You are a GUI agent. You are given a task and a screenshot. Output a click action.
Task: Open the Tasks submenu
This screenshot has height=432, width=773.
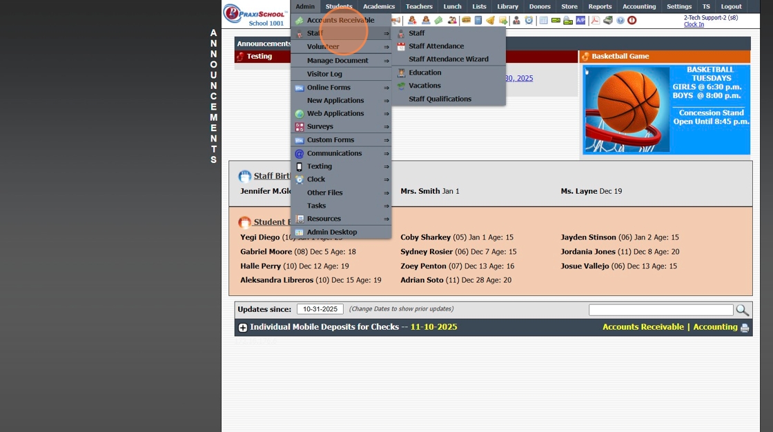tap(341, 206)
